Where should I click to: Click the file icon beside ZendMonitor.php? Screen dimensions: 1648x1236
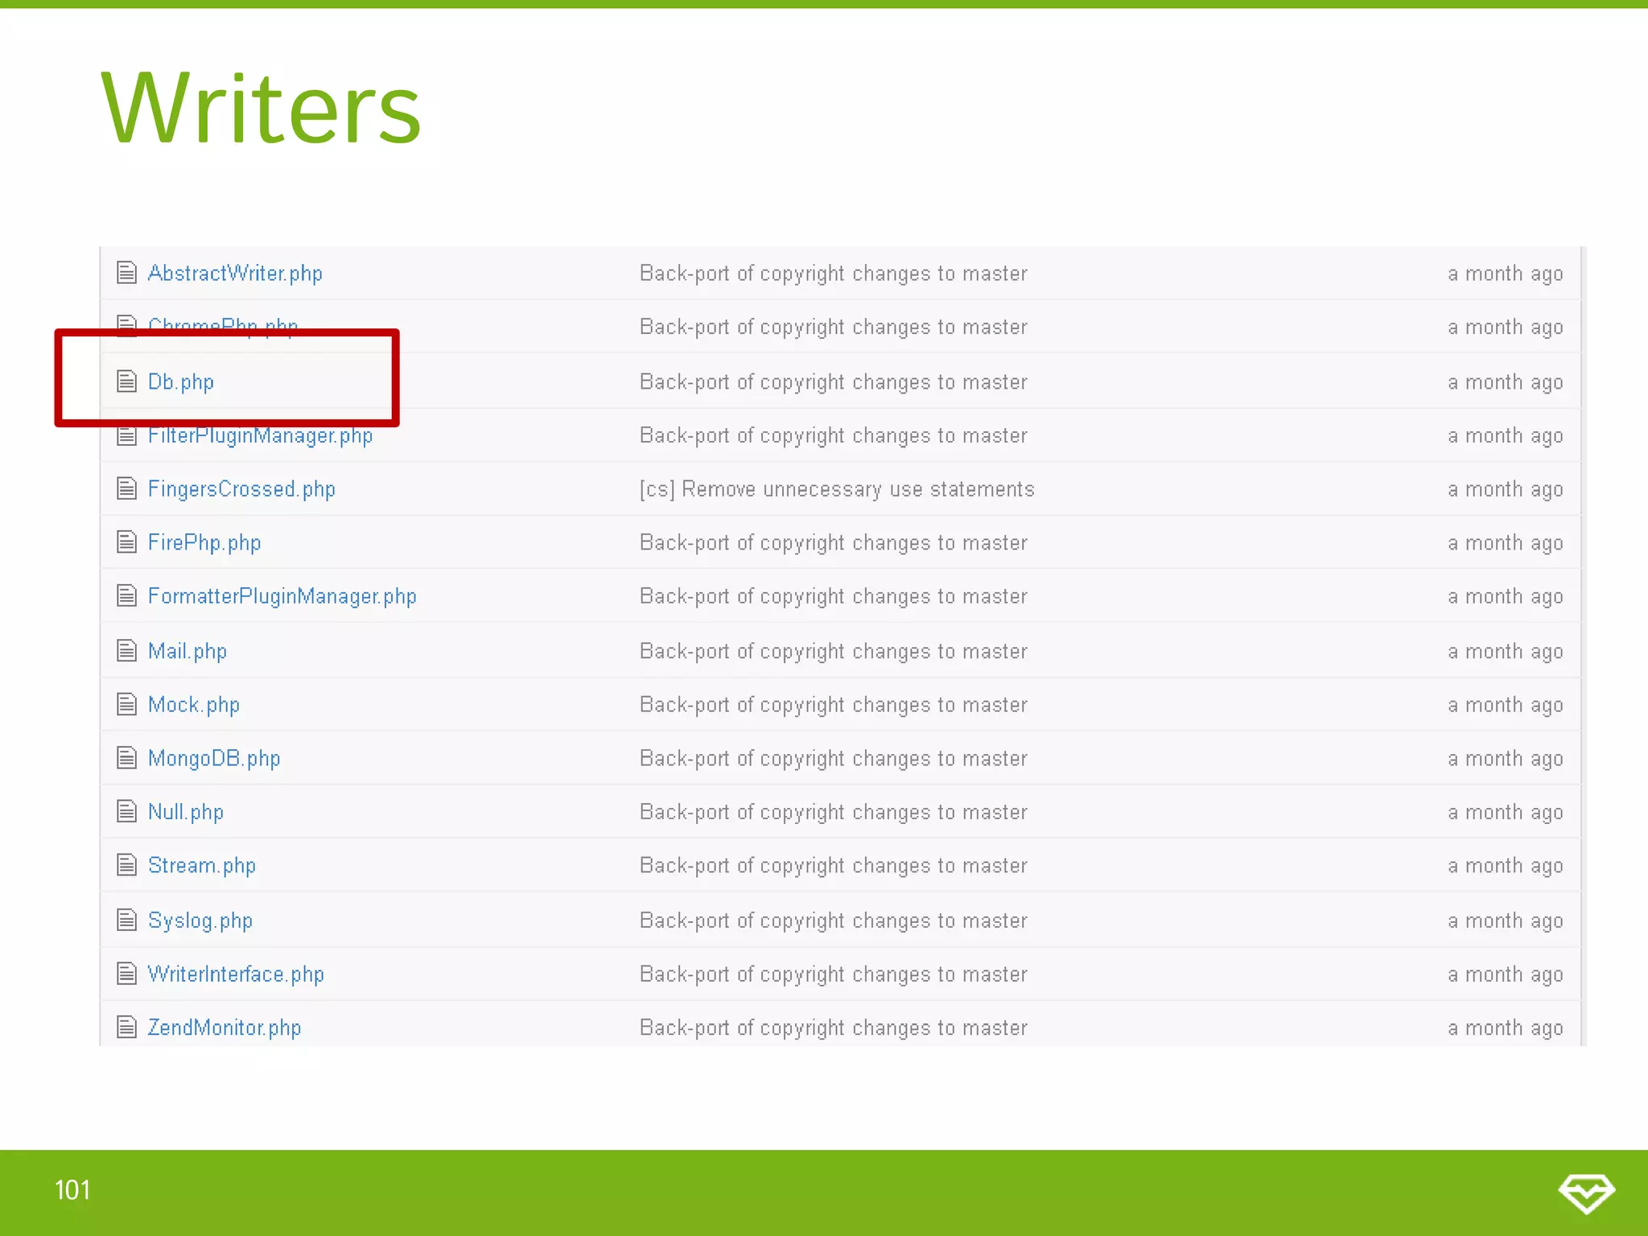[126, 1027]
